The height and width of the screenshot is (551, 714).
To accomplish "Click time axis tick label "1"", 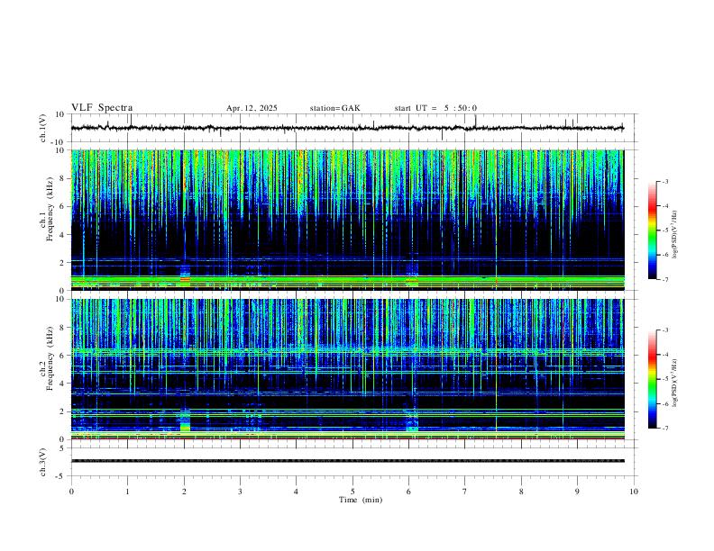I will click(127, 492).
